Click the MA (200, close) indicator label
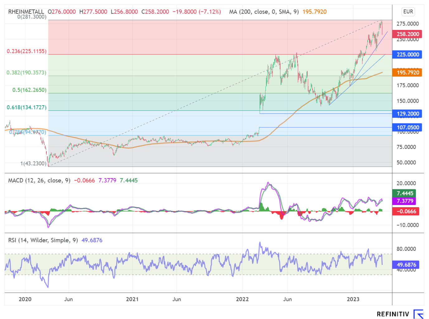429x319 pixels. click(264, 12)
